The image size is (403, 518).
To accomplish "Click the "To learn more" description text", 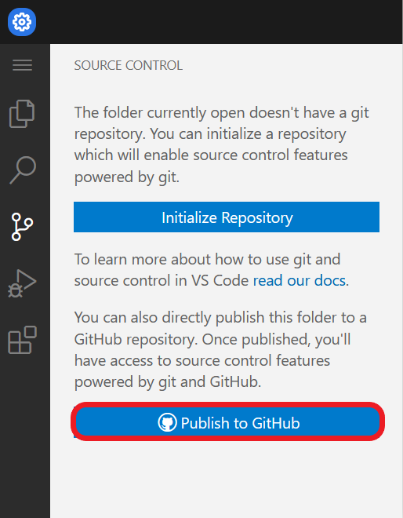I will [211, 270].
